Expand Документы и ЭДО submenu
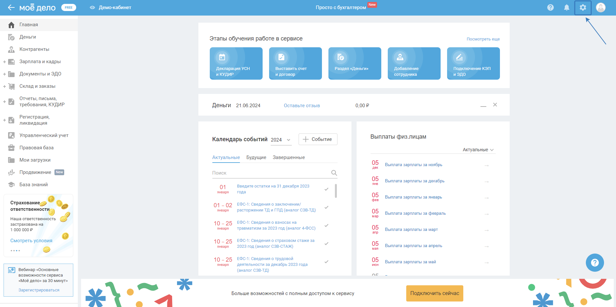 (x=5, y=74)
